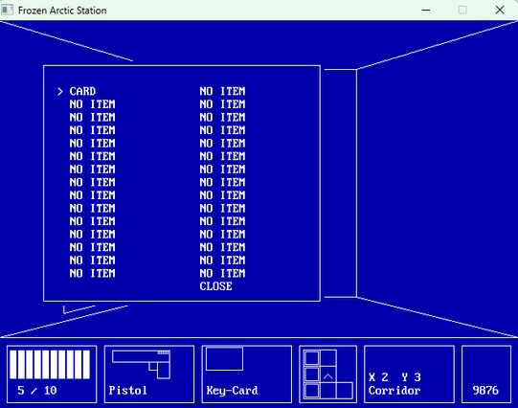The height and width of the screenshot is (408, 518).
Task: Click the selection cursor beside CARD
Action: tap(59, 91)
